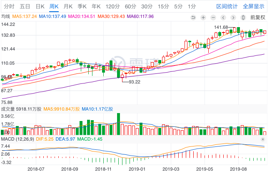Screen dimensions: 272x174
Task: Switch to the 五日 tab
Action: 25,7
